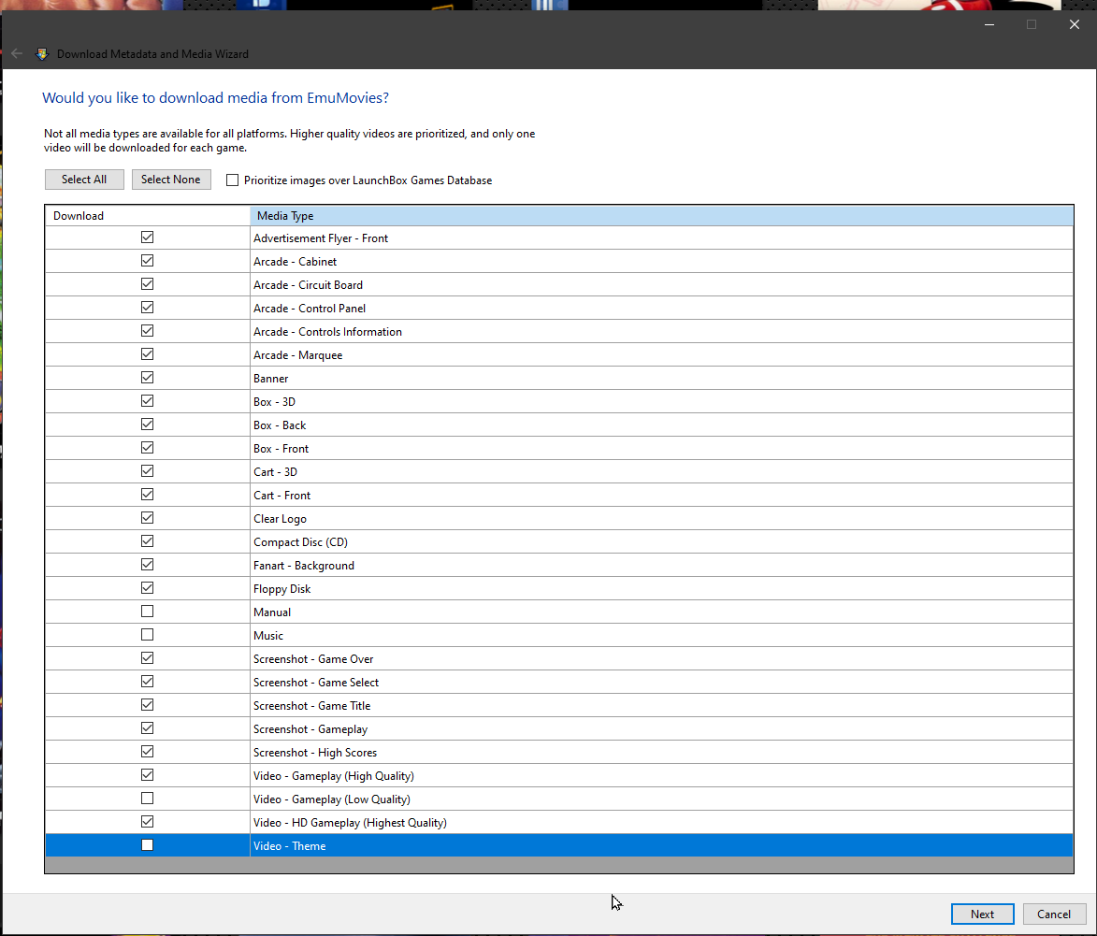Enable Prioritize images over LaunchBox Games Database
Viewport: 1097px width, 936px height.
(x=232, y=180)
